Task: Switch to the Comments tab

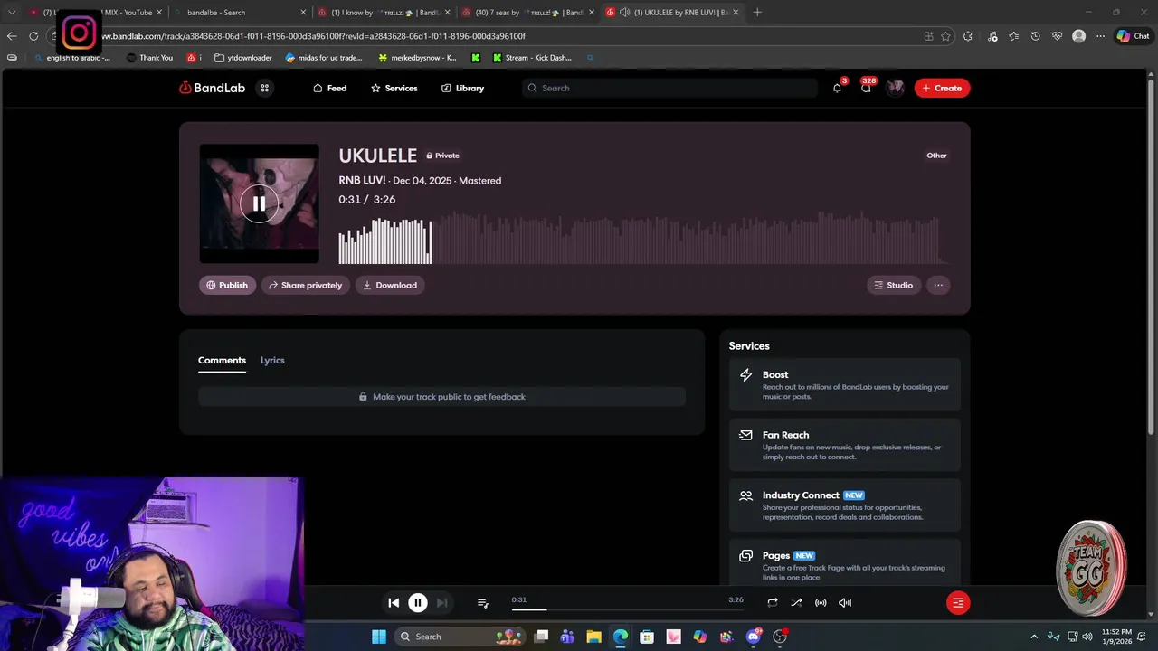Action: tap(222, 360)
